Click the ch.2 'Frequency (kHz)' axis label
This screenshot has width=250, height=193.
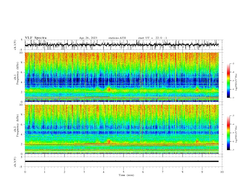point(17,126)
